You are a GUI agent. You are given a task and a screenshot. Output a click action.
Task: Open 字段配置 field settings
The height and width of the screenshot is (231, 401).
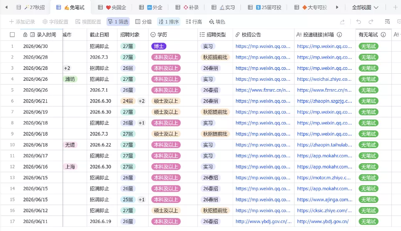55,22
